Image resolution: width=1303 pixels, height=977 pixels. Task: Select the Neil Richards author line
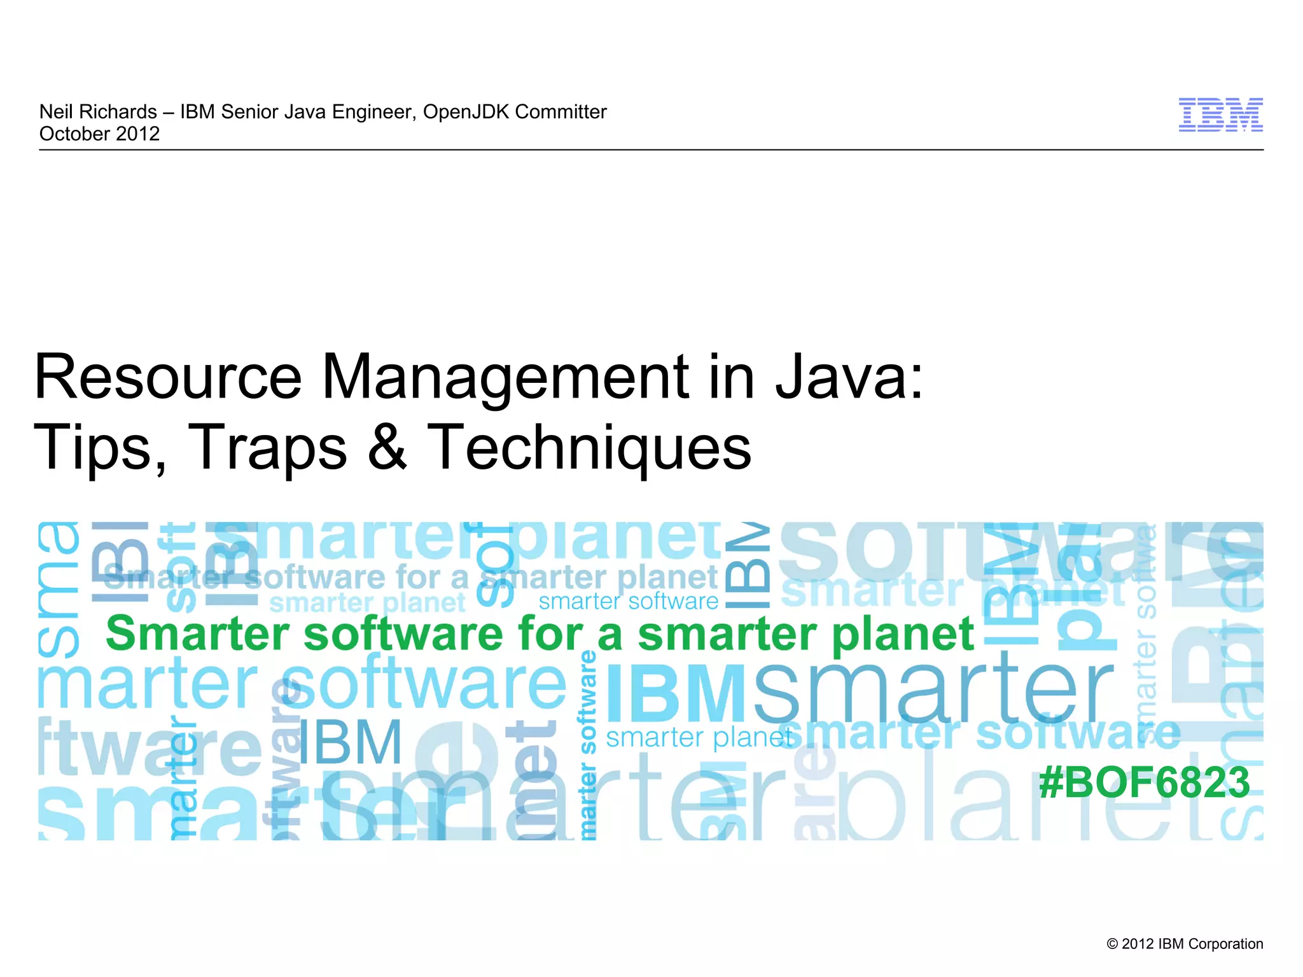pos(98,112)
